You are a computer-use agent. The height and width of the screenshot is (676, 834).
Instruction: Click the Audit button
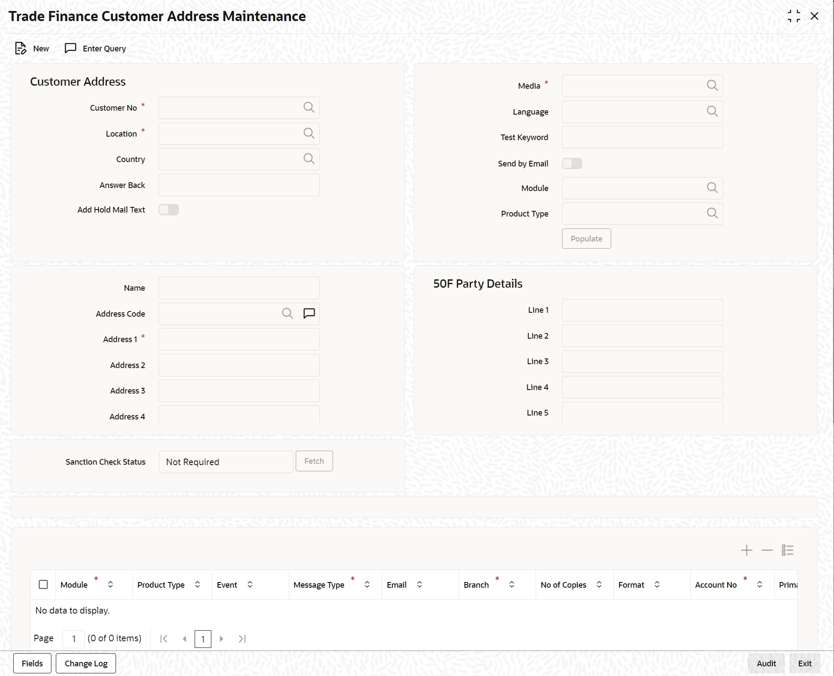[766, 663]
